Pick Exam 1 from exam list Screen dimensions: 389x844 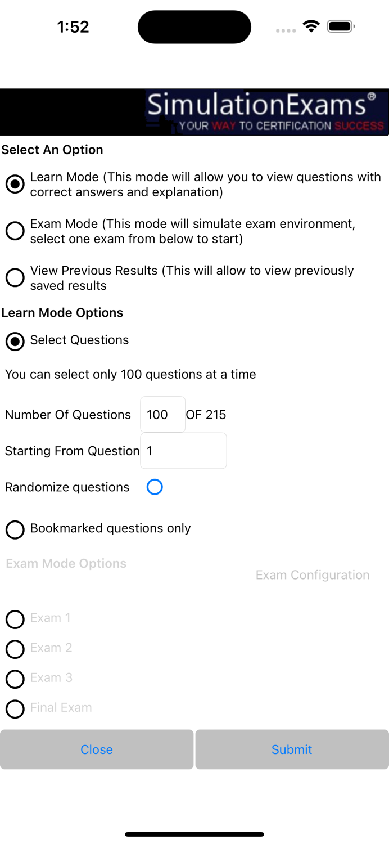15,619
